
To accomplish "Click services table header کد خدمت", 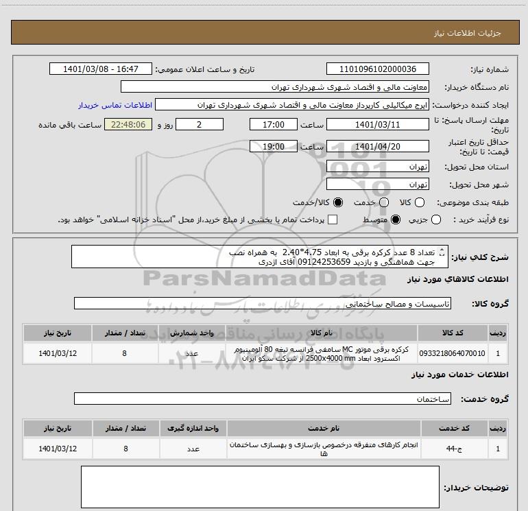I will [x=454, y=428].
